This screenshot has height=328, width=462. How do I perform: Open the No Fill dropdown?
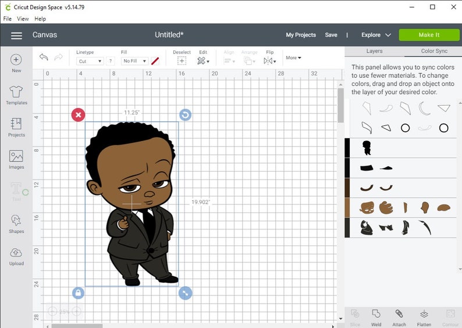[x=134, y=61]
